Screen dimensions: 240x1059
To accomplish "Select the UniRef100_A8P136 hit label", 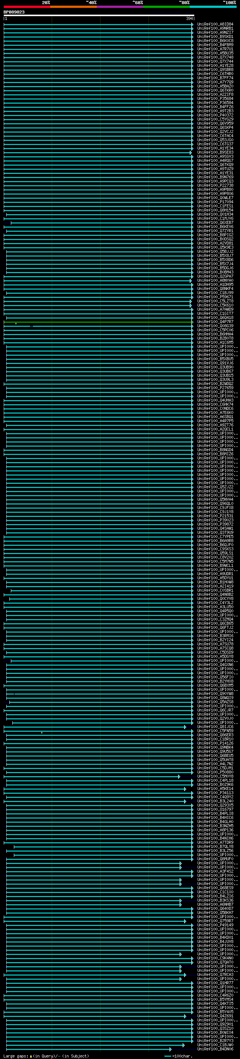I will [x=215, y=830].
